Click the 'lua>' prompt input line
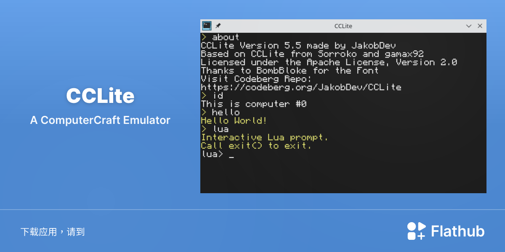 click(x=217, y=155)
